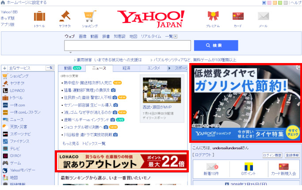Click the 低燃費タイヤ tire ad banner

click(246, 103)
